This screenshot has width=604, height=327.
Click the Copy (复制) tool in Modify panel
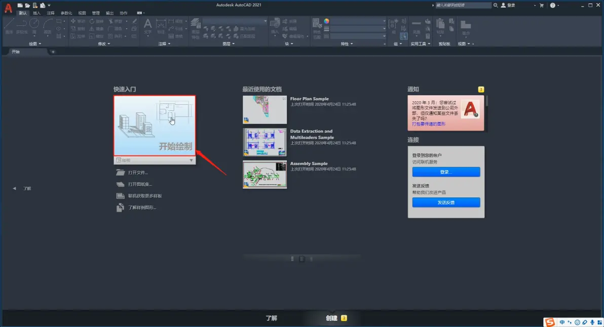pyautogui.click(x=78, y=29)
